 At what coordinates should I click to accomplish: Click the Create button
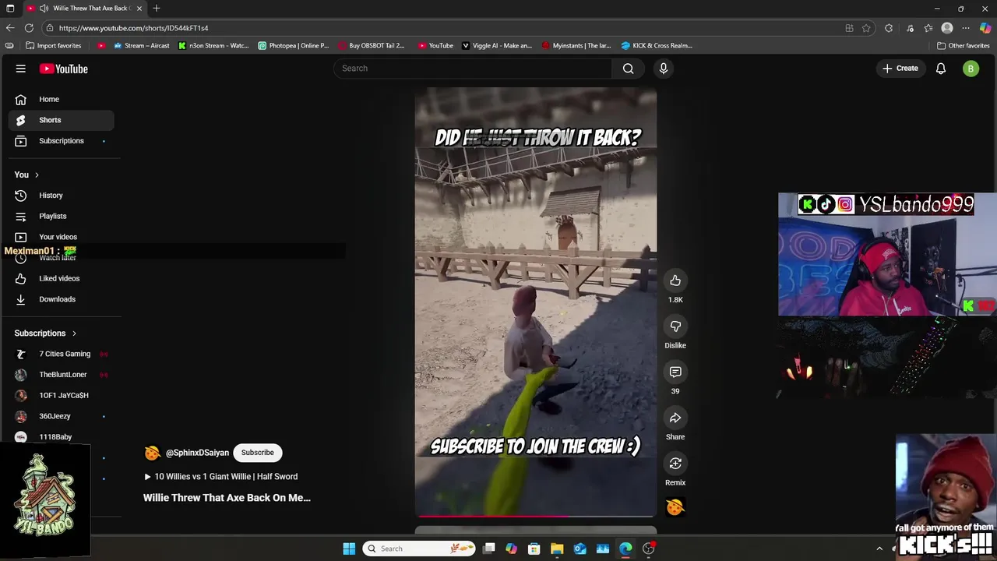pyautogui.click(x=900, y=69)
